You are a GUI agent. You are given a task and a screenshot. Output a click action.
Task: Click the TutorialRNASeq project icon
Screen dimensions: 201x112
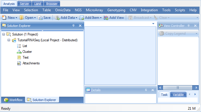click(x=14, y=40)
